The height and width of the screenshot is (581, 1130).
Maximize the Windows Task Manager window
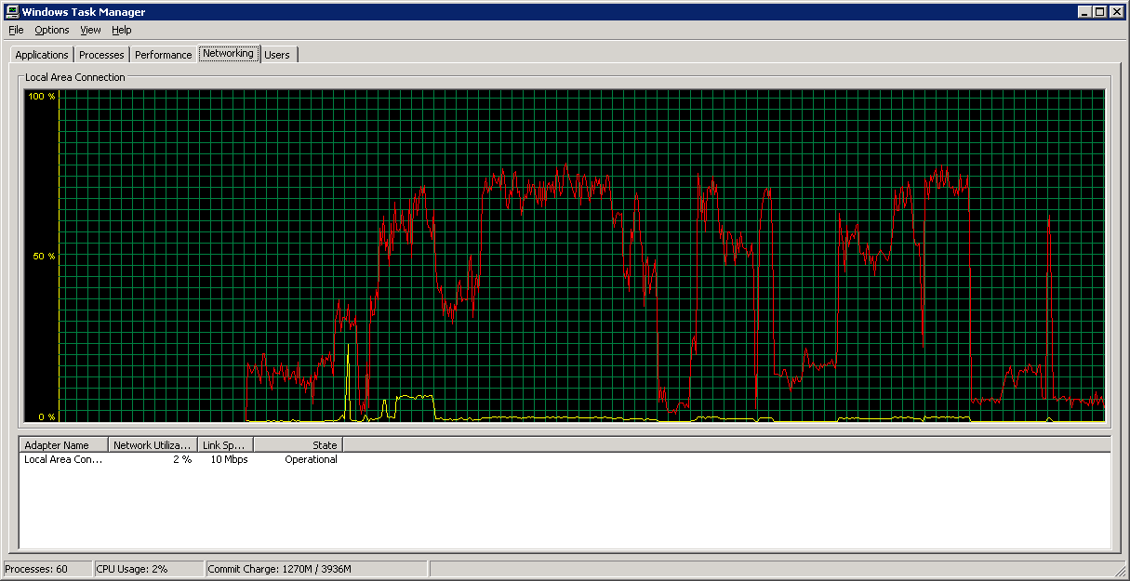1100,12
